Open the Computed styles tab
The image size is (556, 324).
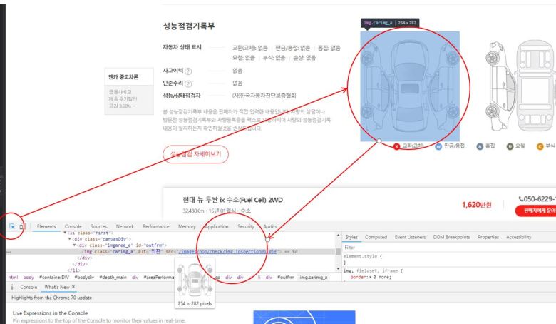(x=376, y=237)
